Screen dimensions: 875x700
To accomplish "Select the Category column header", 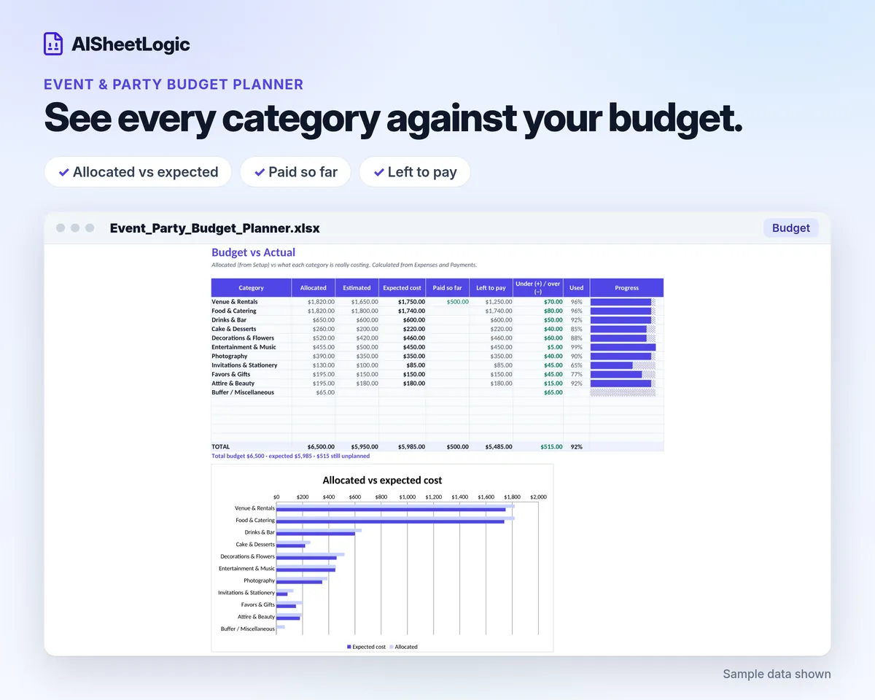I will (252, 287).
